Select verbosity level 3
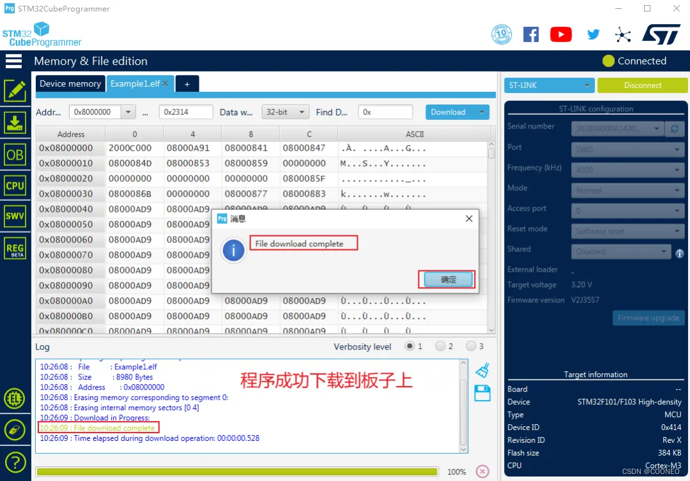690x481 pixels. click(x=471, y=346)
